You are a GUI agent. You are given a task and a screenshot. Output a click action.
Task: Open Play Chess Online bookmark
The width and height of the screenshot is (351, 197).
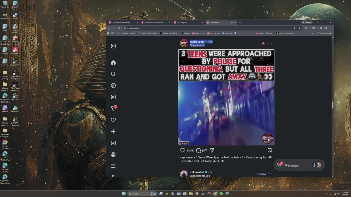click(x=127, y=33)
